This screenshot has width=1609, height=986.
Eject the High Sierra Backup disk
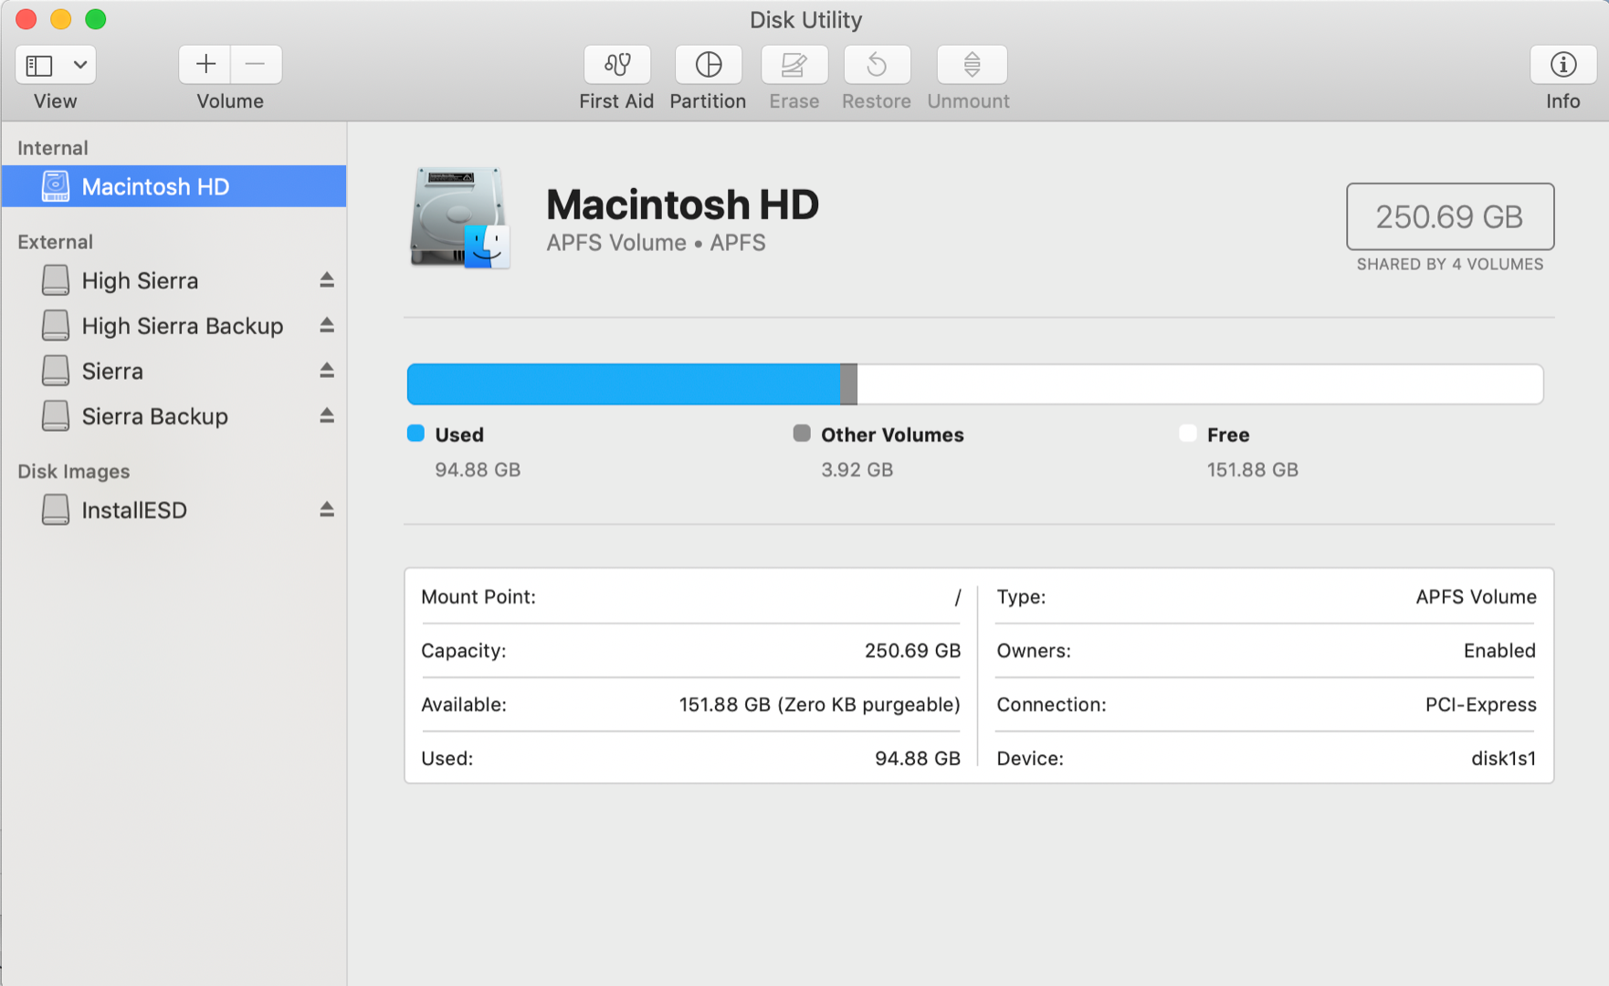click(x=326, y=326)
